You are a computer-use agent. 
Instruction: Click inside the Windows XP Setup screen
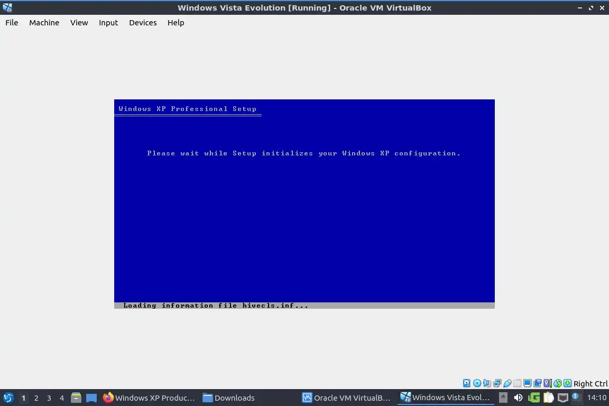tap(304, 204)
